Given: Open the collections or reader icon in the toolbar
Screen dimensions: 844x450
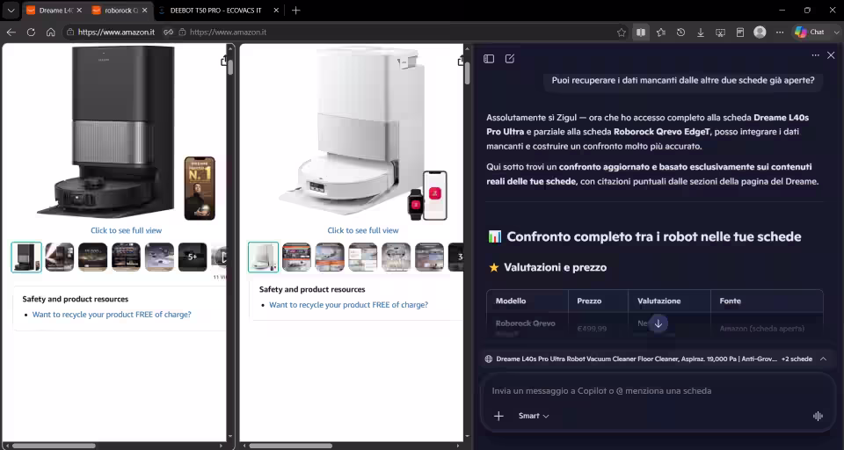Looking at the screenshot, I should point(740,33).
